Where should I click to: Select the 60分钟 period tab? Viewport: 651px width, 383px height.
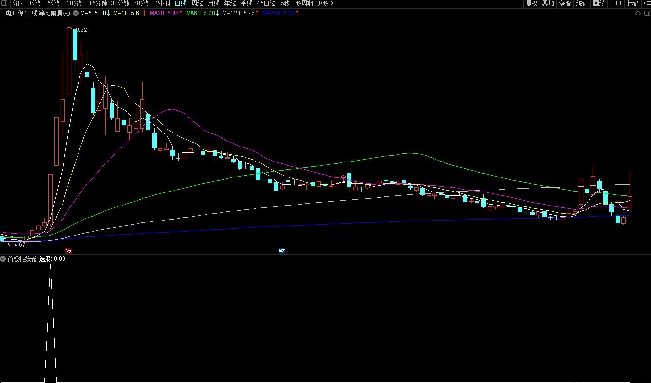pyautogui.click(x=142, y=3)
